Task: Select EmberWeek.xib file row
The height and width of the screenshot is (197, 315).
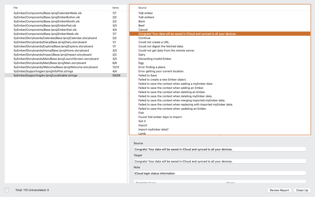Action: click(x=66, y=34)
